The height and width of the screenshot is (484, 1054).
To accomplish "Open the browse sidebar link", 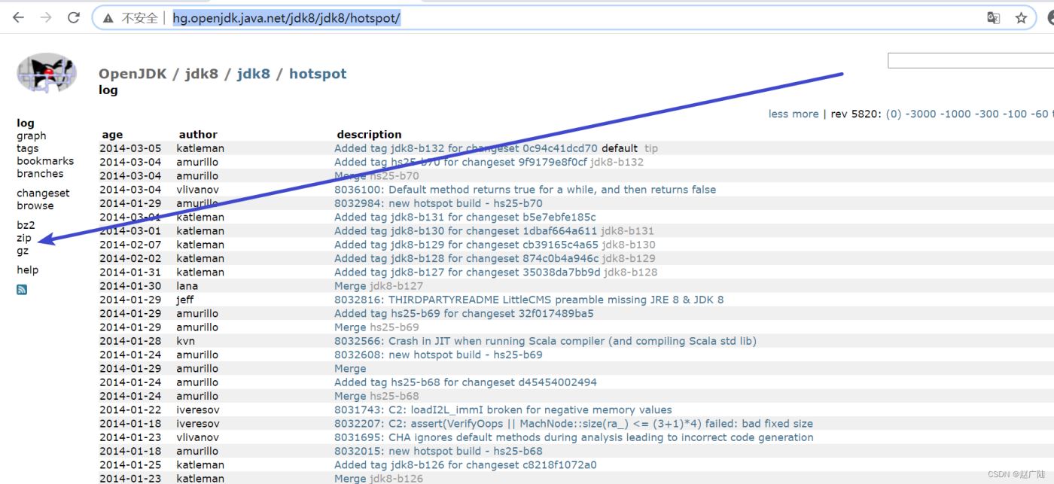I will [x=35, y=205].
